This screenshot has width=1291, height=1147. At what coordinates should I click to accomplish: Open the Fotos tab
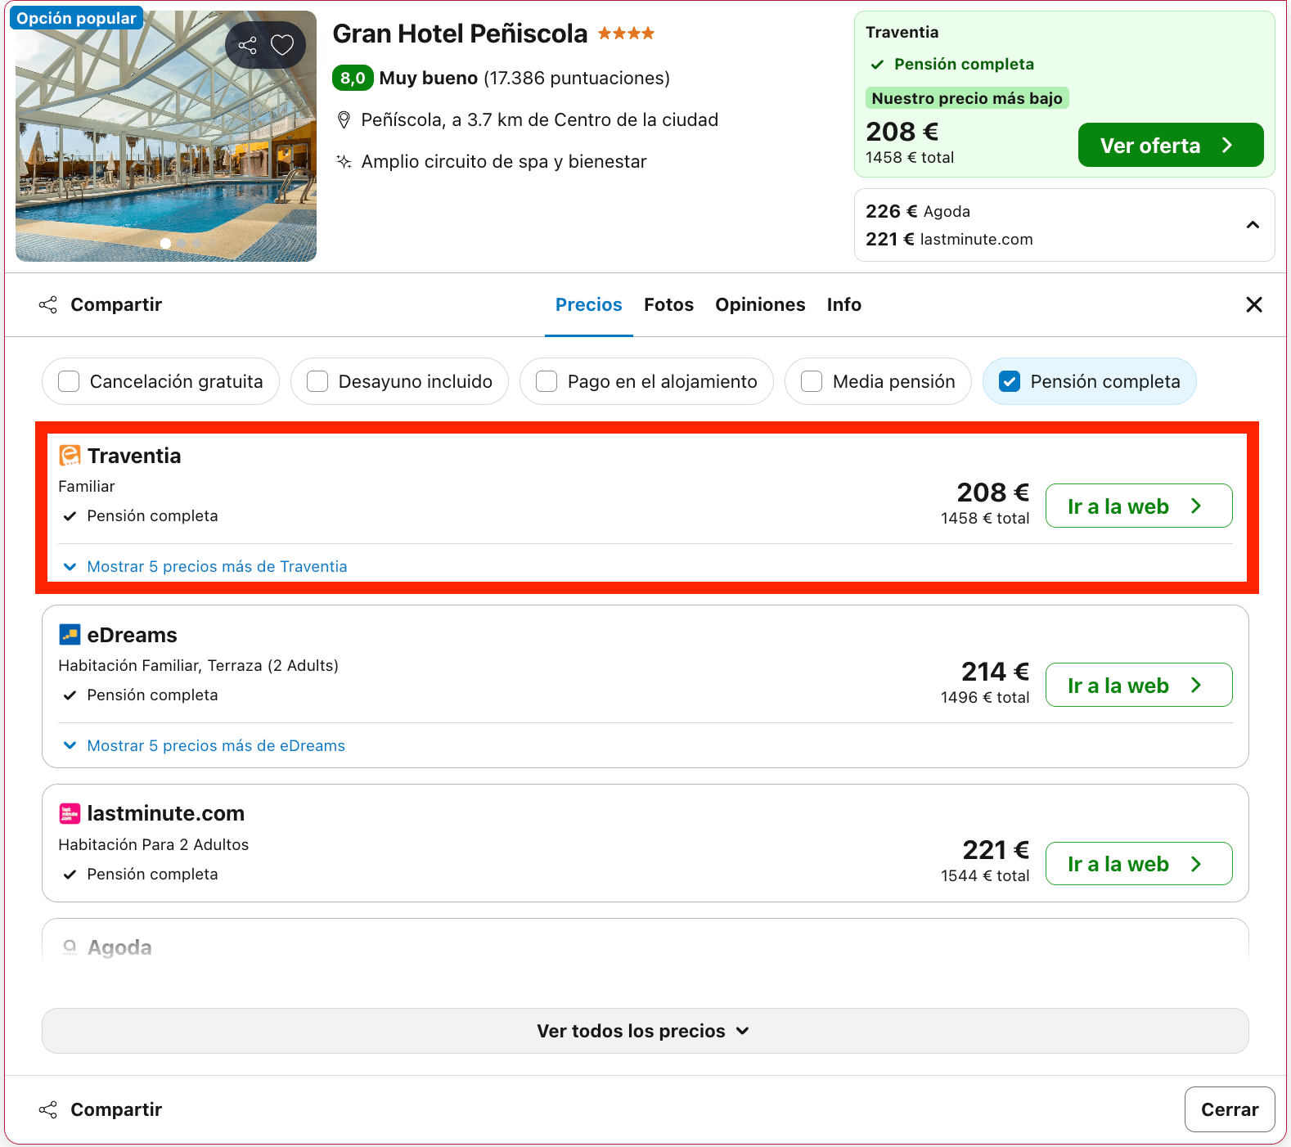(668, 304)
